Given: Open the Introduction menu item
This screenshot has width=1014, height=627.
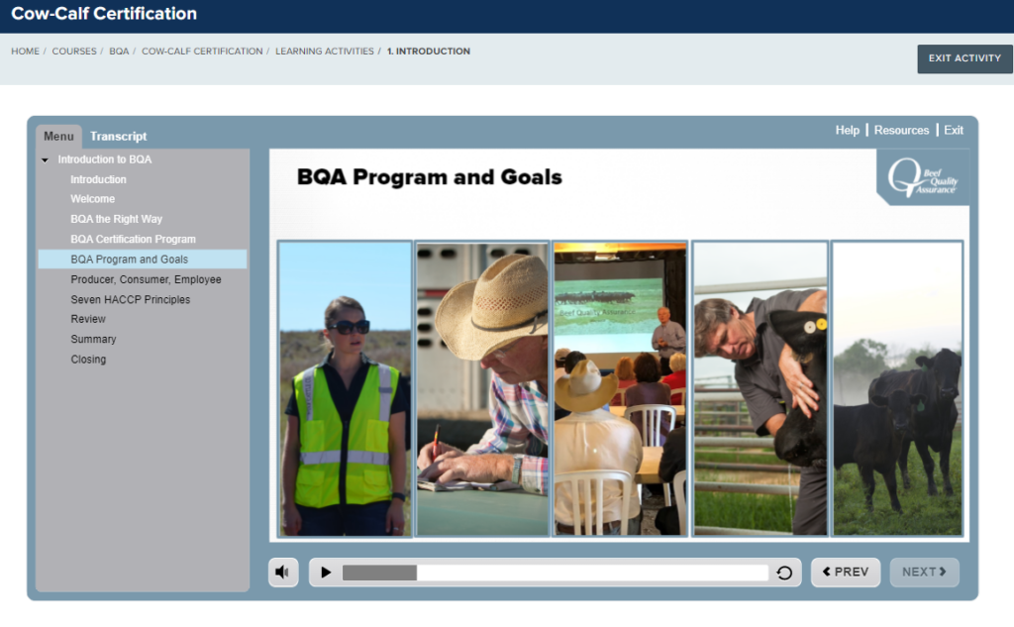Looking at the screenshot, I should [x=98, y=179].
